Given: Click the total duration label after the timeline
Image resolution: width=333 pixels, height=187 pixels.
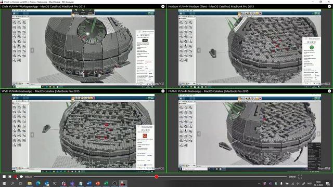Looking at the screenshot, I should [x=292, y=177].
